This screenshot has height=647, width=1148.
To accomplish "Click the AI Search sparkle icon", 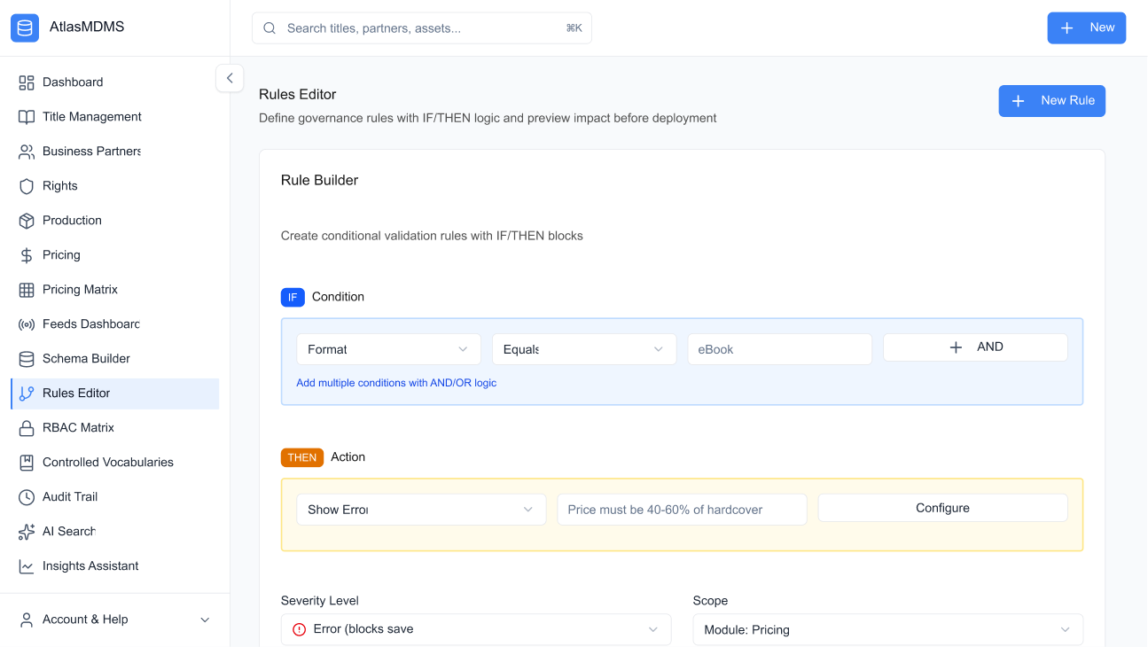I will pyautogui.click(x=27, y=532).
